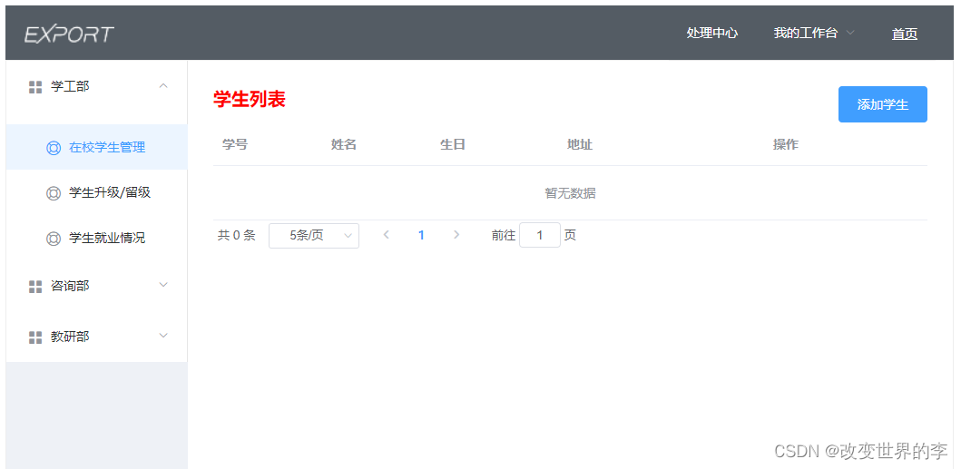Screen dimensions: 961x469
Task: Open 处理中心 in the top navigation
Action: tap(711, 33)
